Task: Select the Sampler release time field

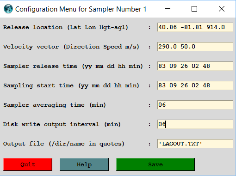Action: (x=195, y=66)
